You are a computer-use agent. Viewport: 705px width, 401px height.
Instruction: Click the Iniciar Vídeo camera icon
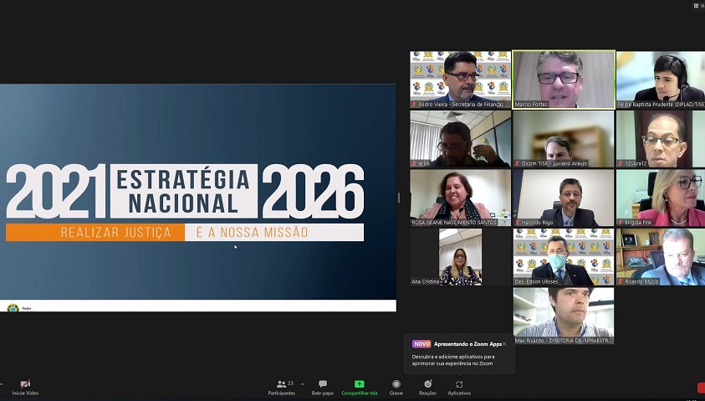click(25, 384)
